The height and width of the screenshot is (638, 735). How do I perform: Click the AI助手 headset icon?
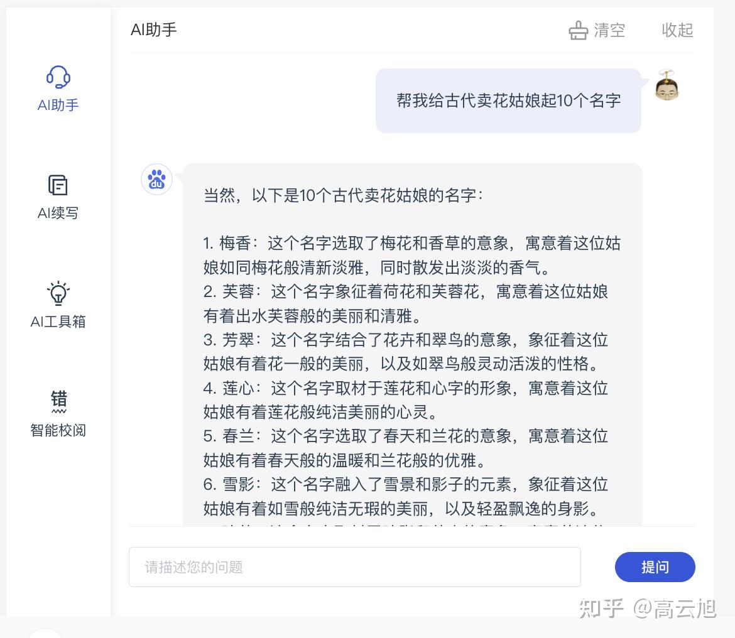pyautogui.click(x=58, y=78)
